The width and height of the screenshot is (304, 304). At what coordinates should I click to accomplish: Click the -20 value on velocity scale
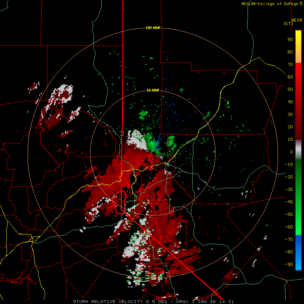(x=289, y=177)
